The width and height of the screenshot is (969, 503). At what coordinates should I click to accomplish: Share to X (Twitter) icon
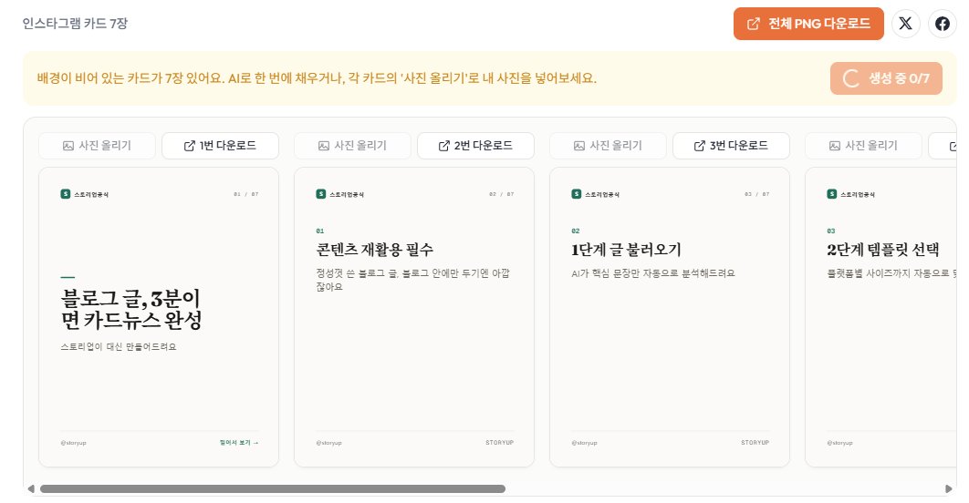pyautogui.click(x=905, y=24)
